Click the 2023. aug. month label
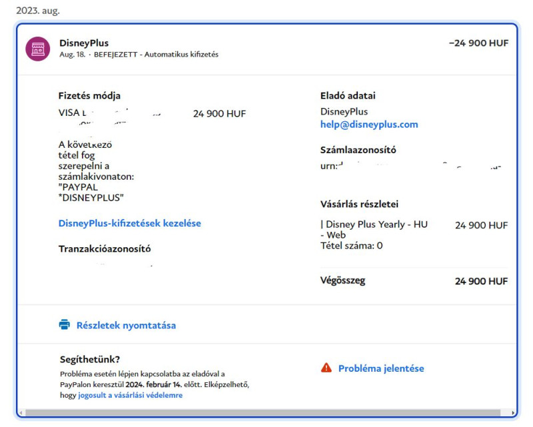Image resolution: width=533 pixels, height=427 pixels. (38, 11)
